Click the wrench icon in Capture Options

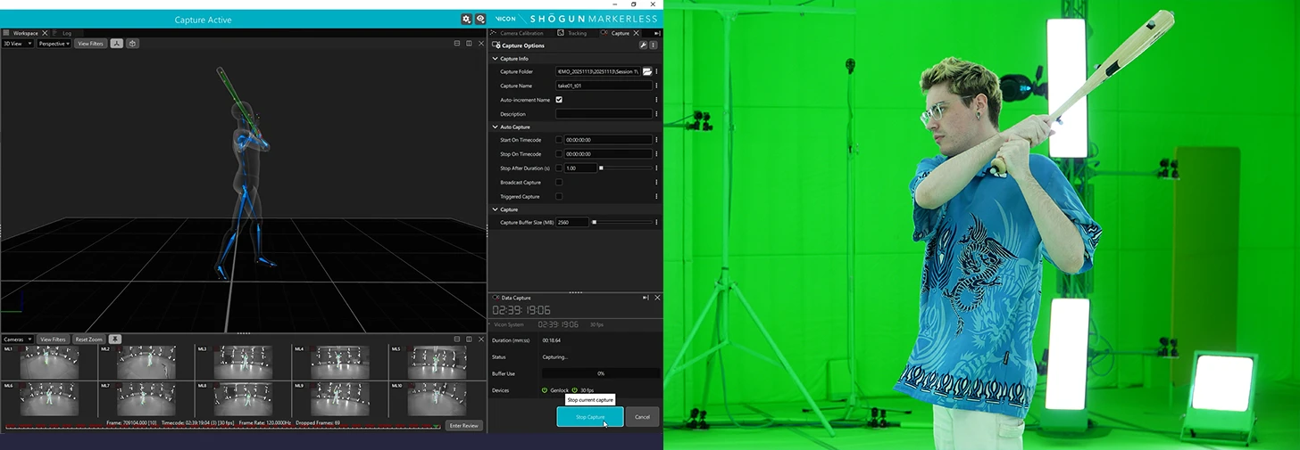pyautogui.click(x=643, y=45)
